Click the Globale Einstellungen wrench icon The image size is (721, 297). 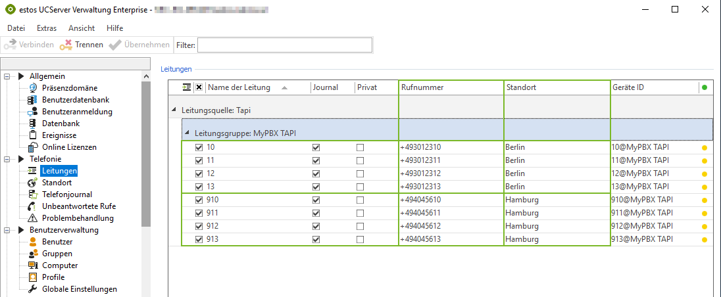tap(33, 289)
